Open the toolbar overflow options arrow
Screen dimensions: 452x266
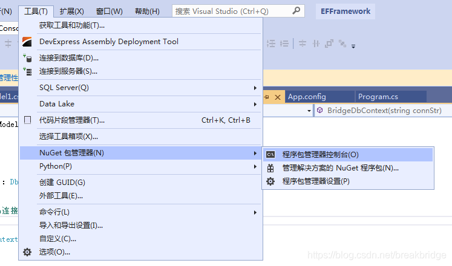(353, 46)
